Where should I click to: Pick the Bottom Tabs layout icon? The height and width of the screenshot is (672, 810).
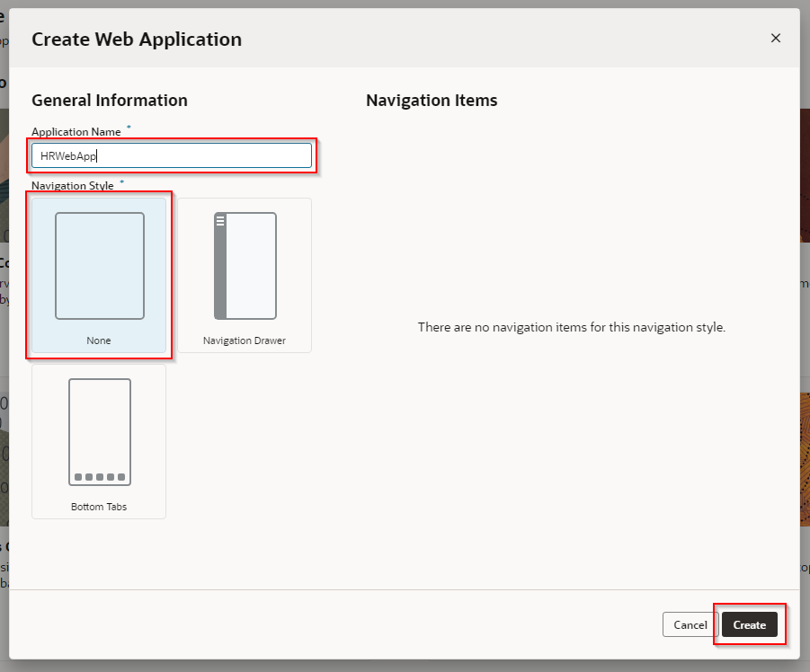click(99, 432)
